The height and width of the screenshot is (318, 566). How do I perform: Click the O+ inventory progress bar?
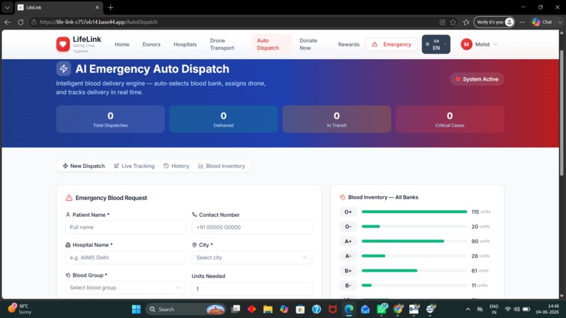click(x=414, y=212)
